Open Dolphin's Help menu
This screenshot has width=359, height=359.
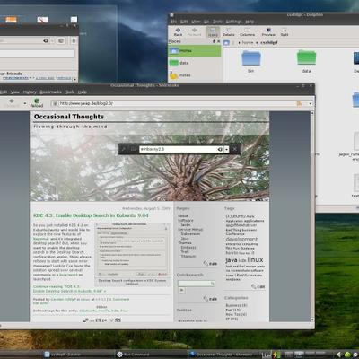click(x=250, y=22)
